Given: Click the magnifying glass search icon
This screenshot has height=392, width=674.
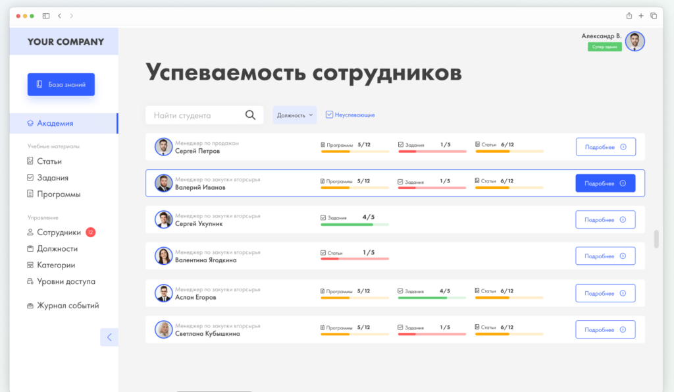Looking at the screenshot, I should (250, 115).
